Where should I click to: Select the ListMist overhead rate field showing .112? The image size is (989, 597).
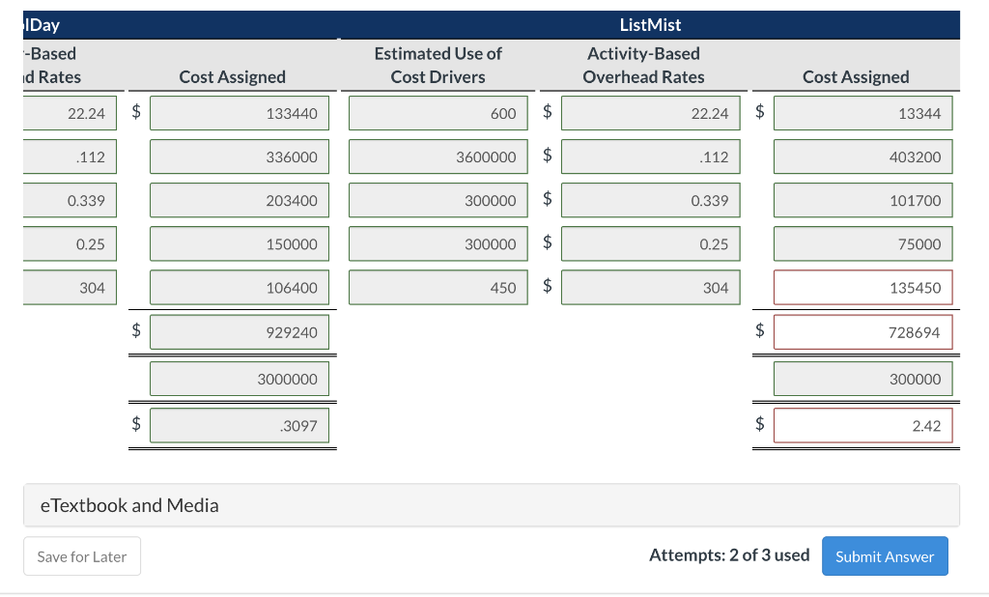[650, 157]
